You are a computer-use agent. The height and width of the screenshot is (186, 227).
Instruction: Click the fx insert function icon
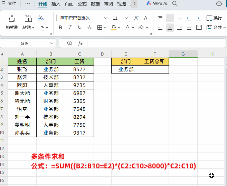(80, 43)
